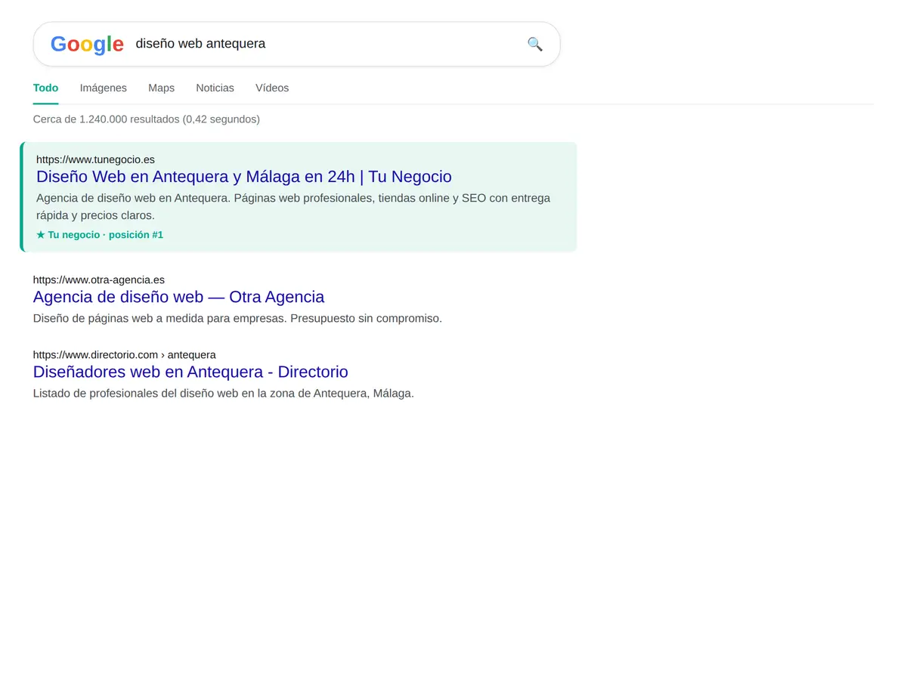
Task: Open the Vídeos tab
Action: click(x=272, y=88)
